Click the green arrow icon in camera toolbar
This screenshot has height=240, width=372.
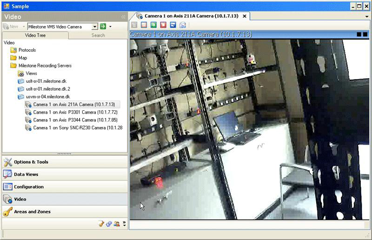tap(153, 25)
